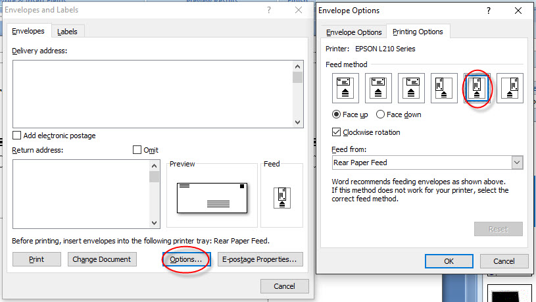
Task: Close the Envelopes and Labels dialog with X
Action: click(x=299, y=11)
